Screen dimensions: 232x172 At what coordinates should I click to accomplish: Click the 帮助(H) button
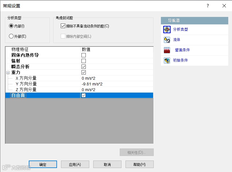(x=140, y=164)
